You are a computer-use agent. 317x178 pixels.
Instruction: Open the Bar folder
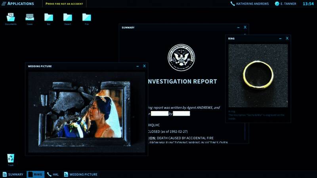click(49, 17)
